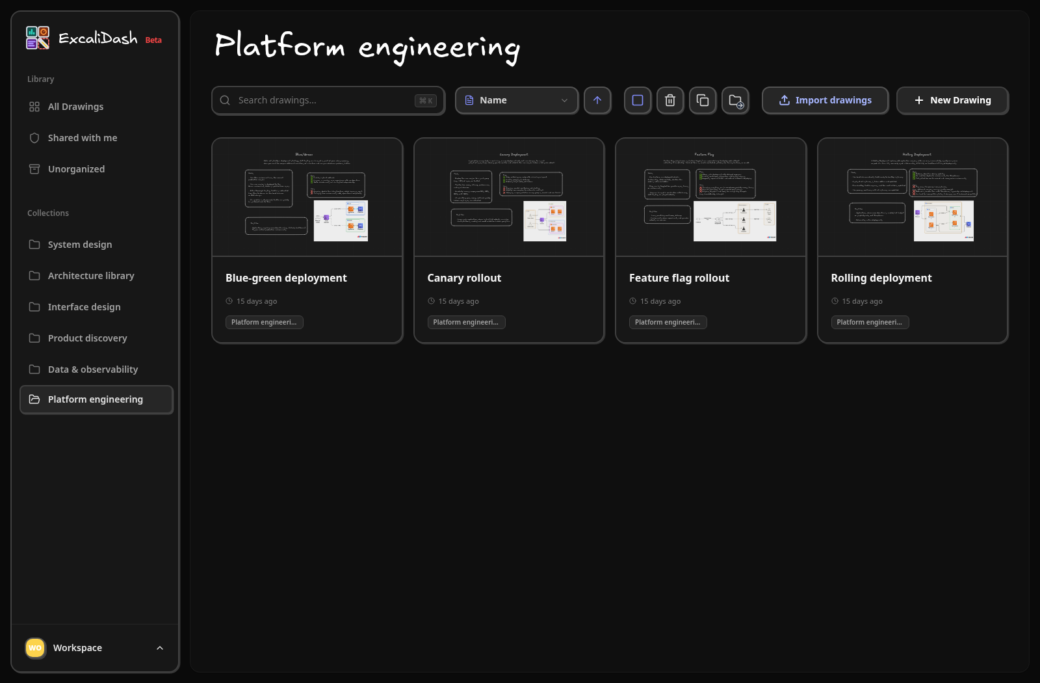Image resolution: width=1040 pixels, height=683 pixels.
Task: Click the Product discovery folder icon
Action: point(34,338)
